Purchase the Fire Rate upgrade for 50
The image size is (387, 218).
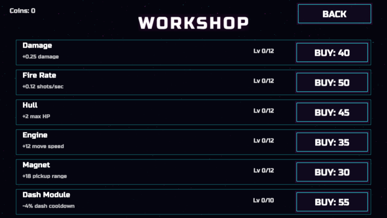point(332,82)
